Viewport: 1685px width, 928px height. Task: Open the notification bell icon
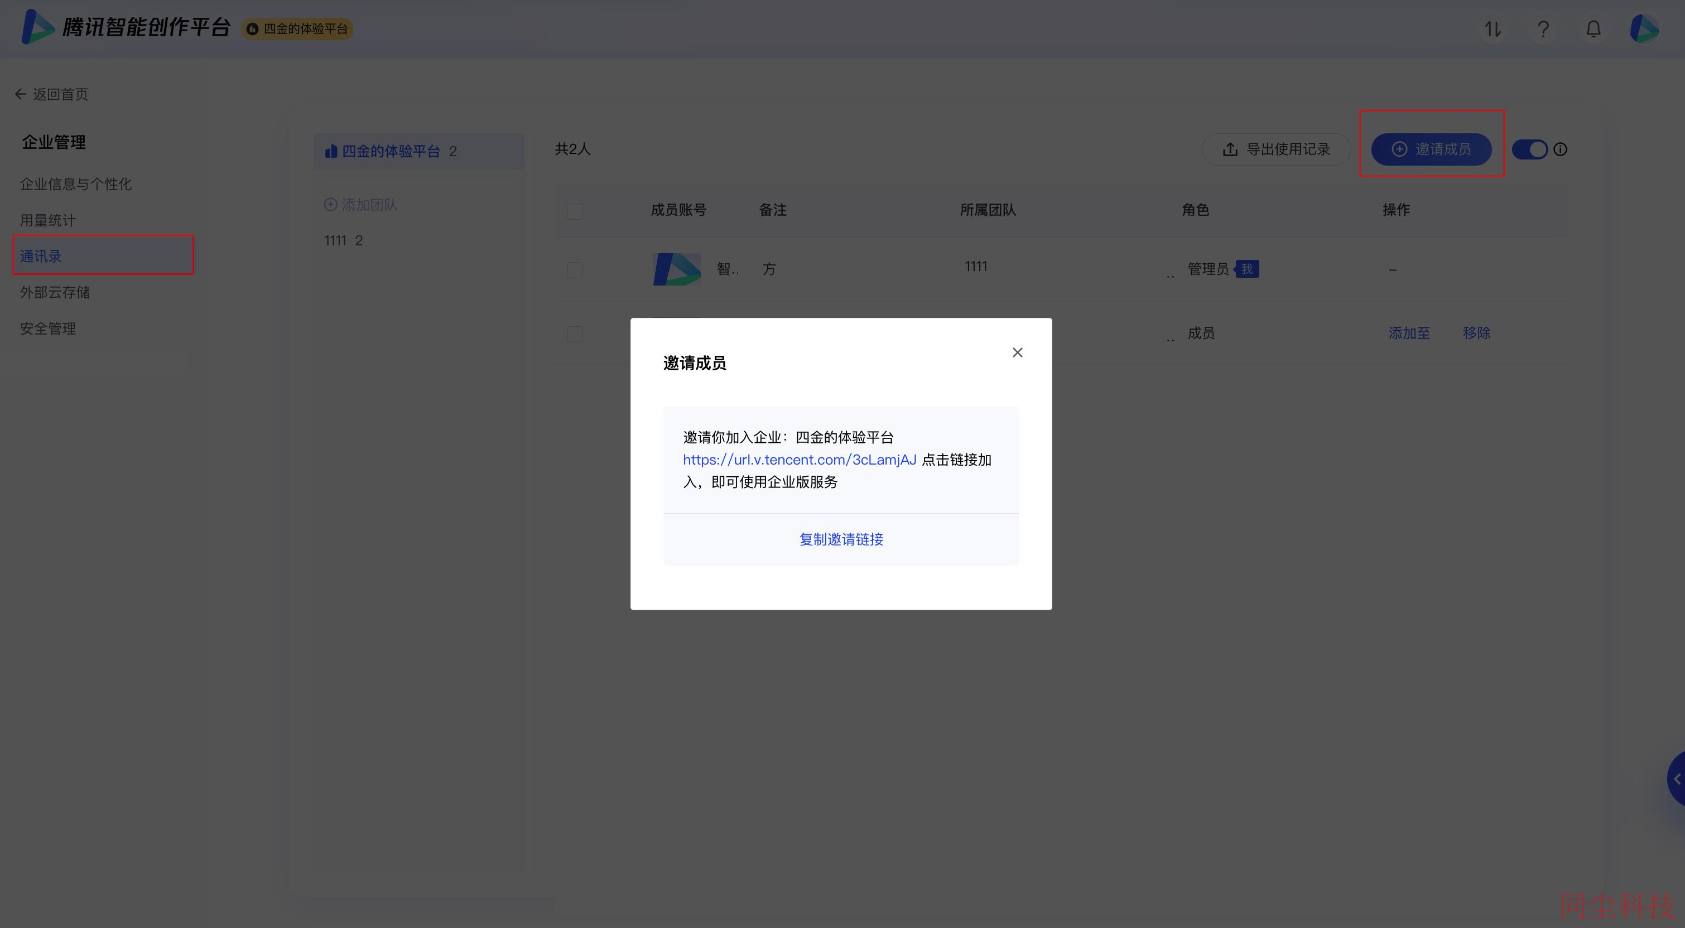tap(1593, 29)
